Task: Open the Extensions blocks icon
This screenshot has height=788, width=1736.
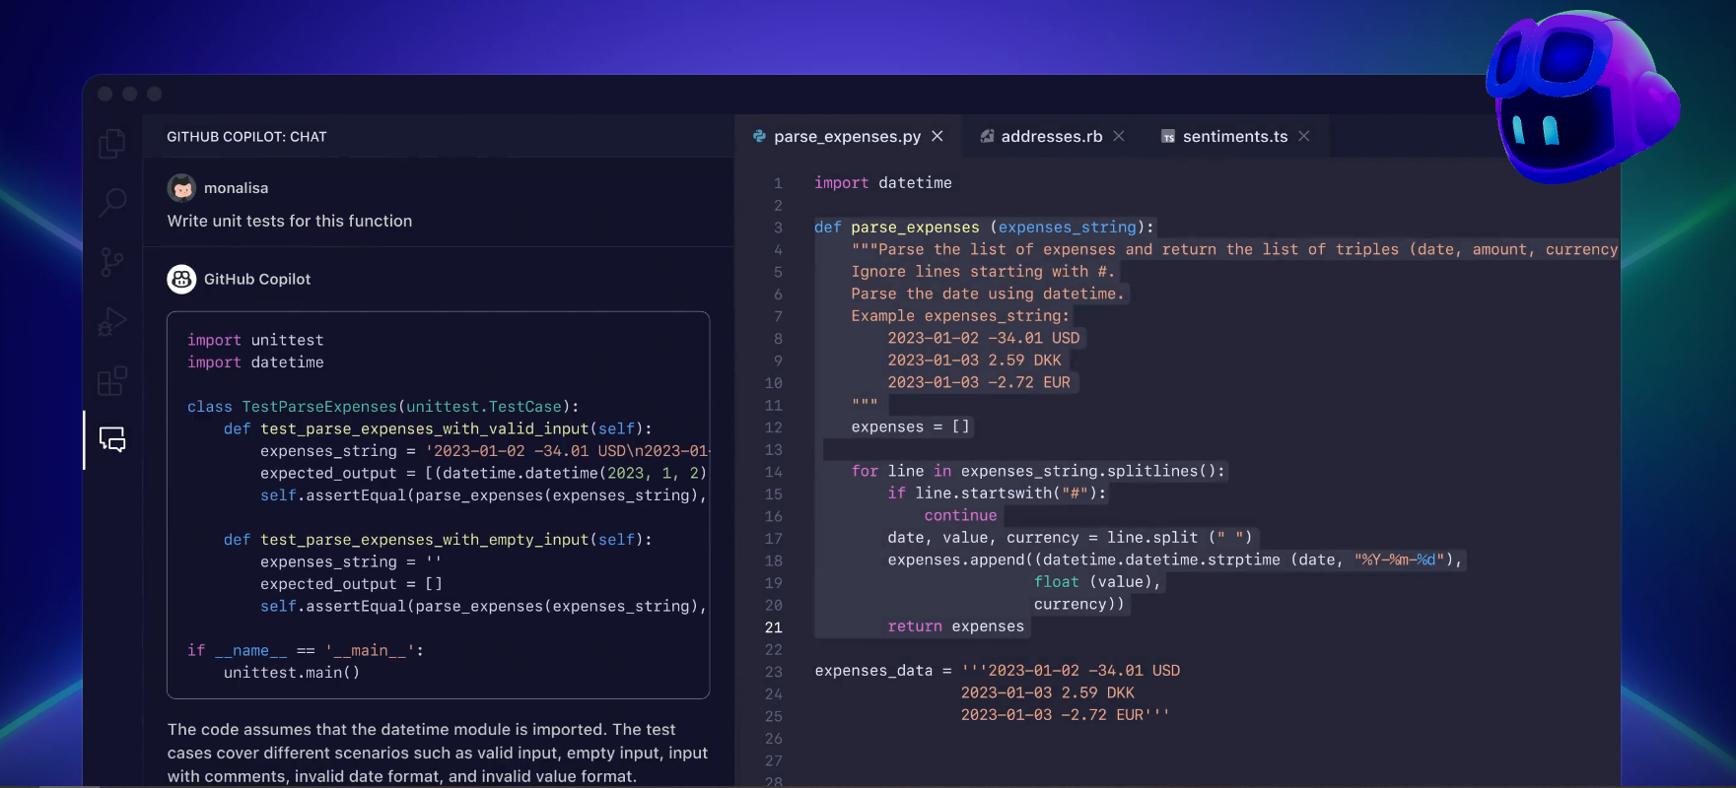Action: click(x=112, y=380)
